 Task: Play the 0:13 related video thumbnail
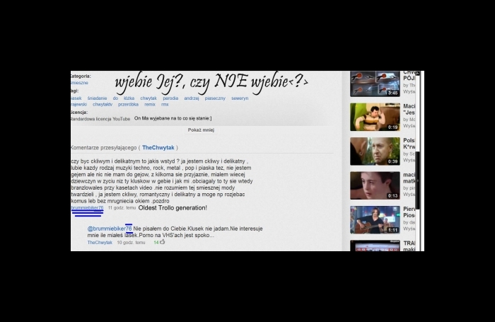(x=375, y=185)
